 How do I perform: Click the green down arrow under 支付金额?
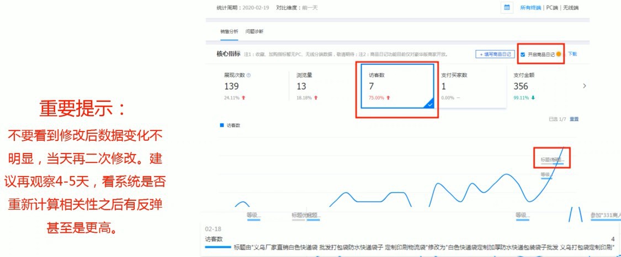click(x=533, y=98)
